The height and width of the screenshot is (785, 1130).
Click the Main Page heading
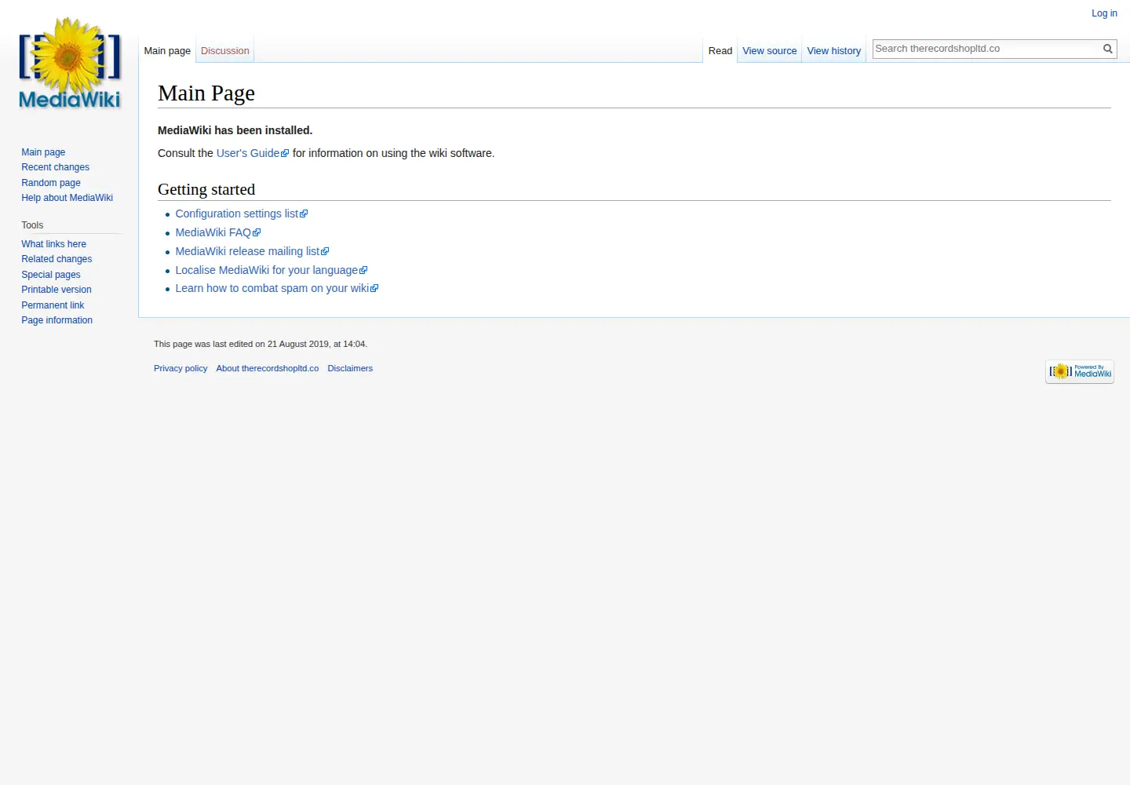[206, 93]
